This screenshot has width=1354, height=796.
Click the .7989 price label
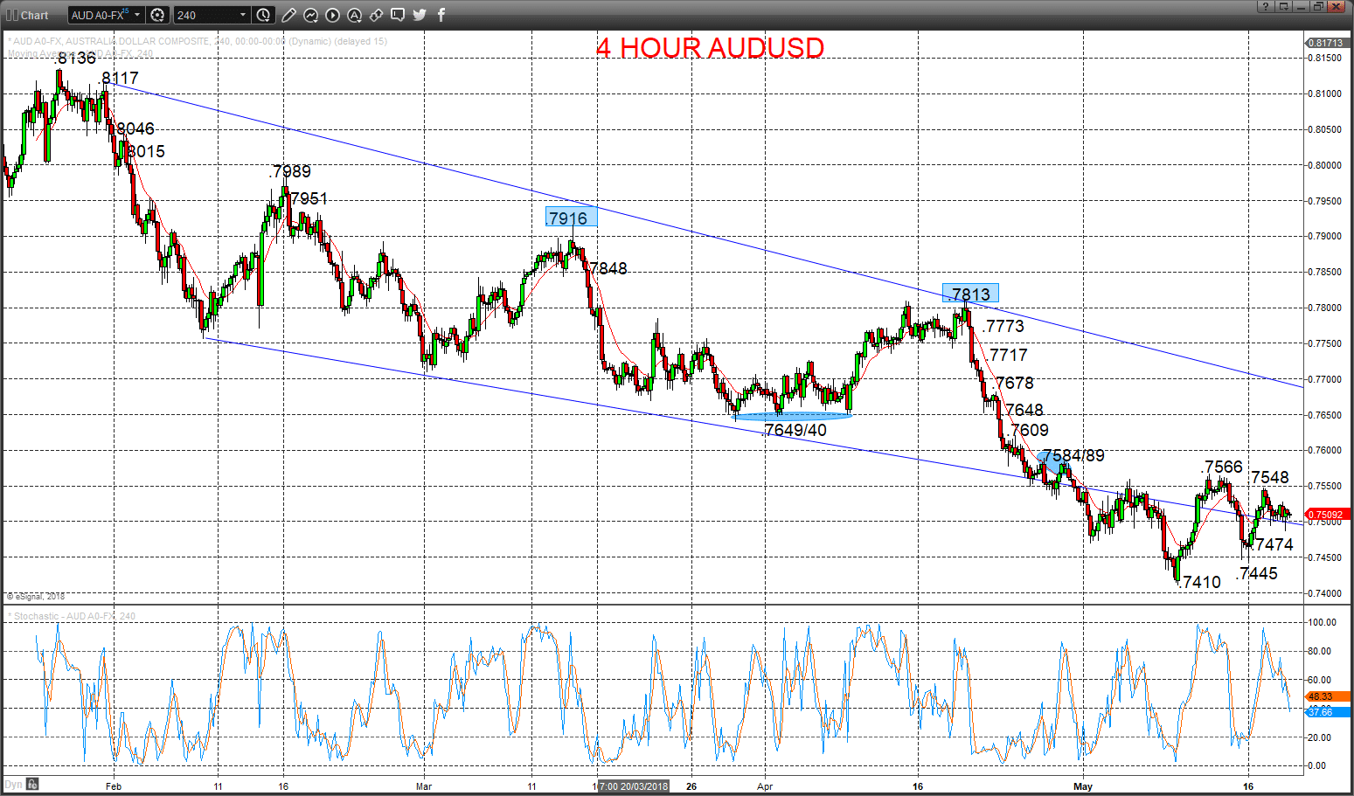click(x=289, y=171)
